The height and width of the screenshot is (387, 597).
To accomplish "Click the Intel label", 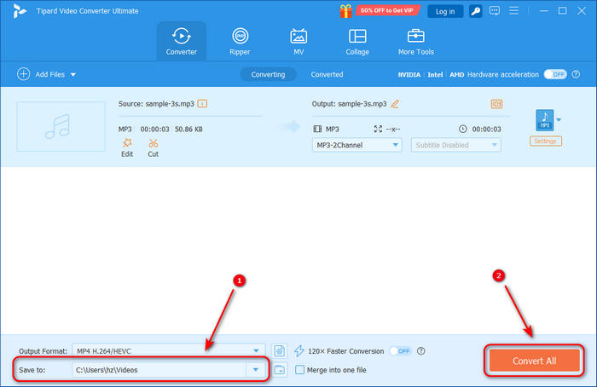I will pos(435,74).
